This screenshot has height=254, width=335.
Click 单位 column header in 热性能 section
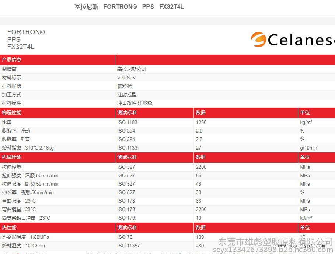tap(305, 227)
